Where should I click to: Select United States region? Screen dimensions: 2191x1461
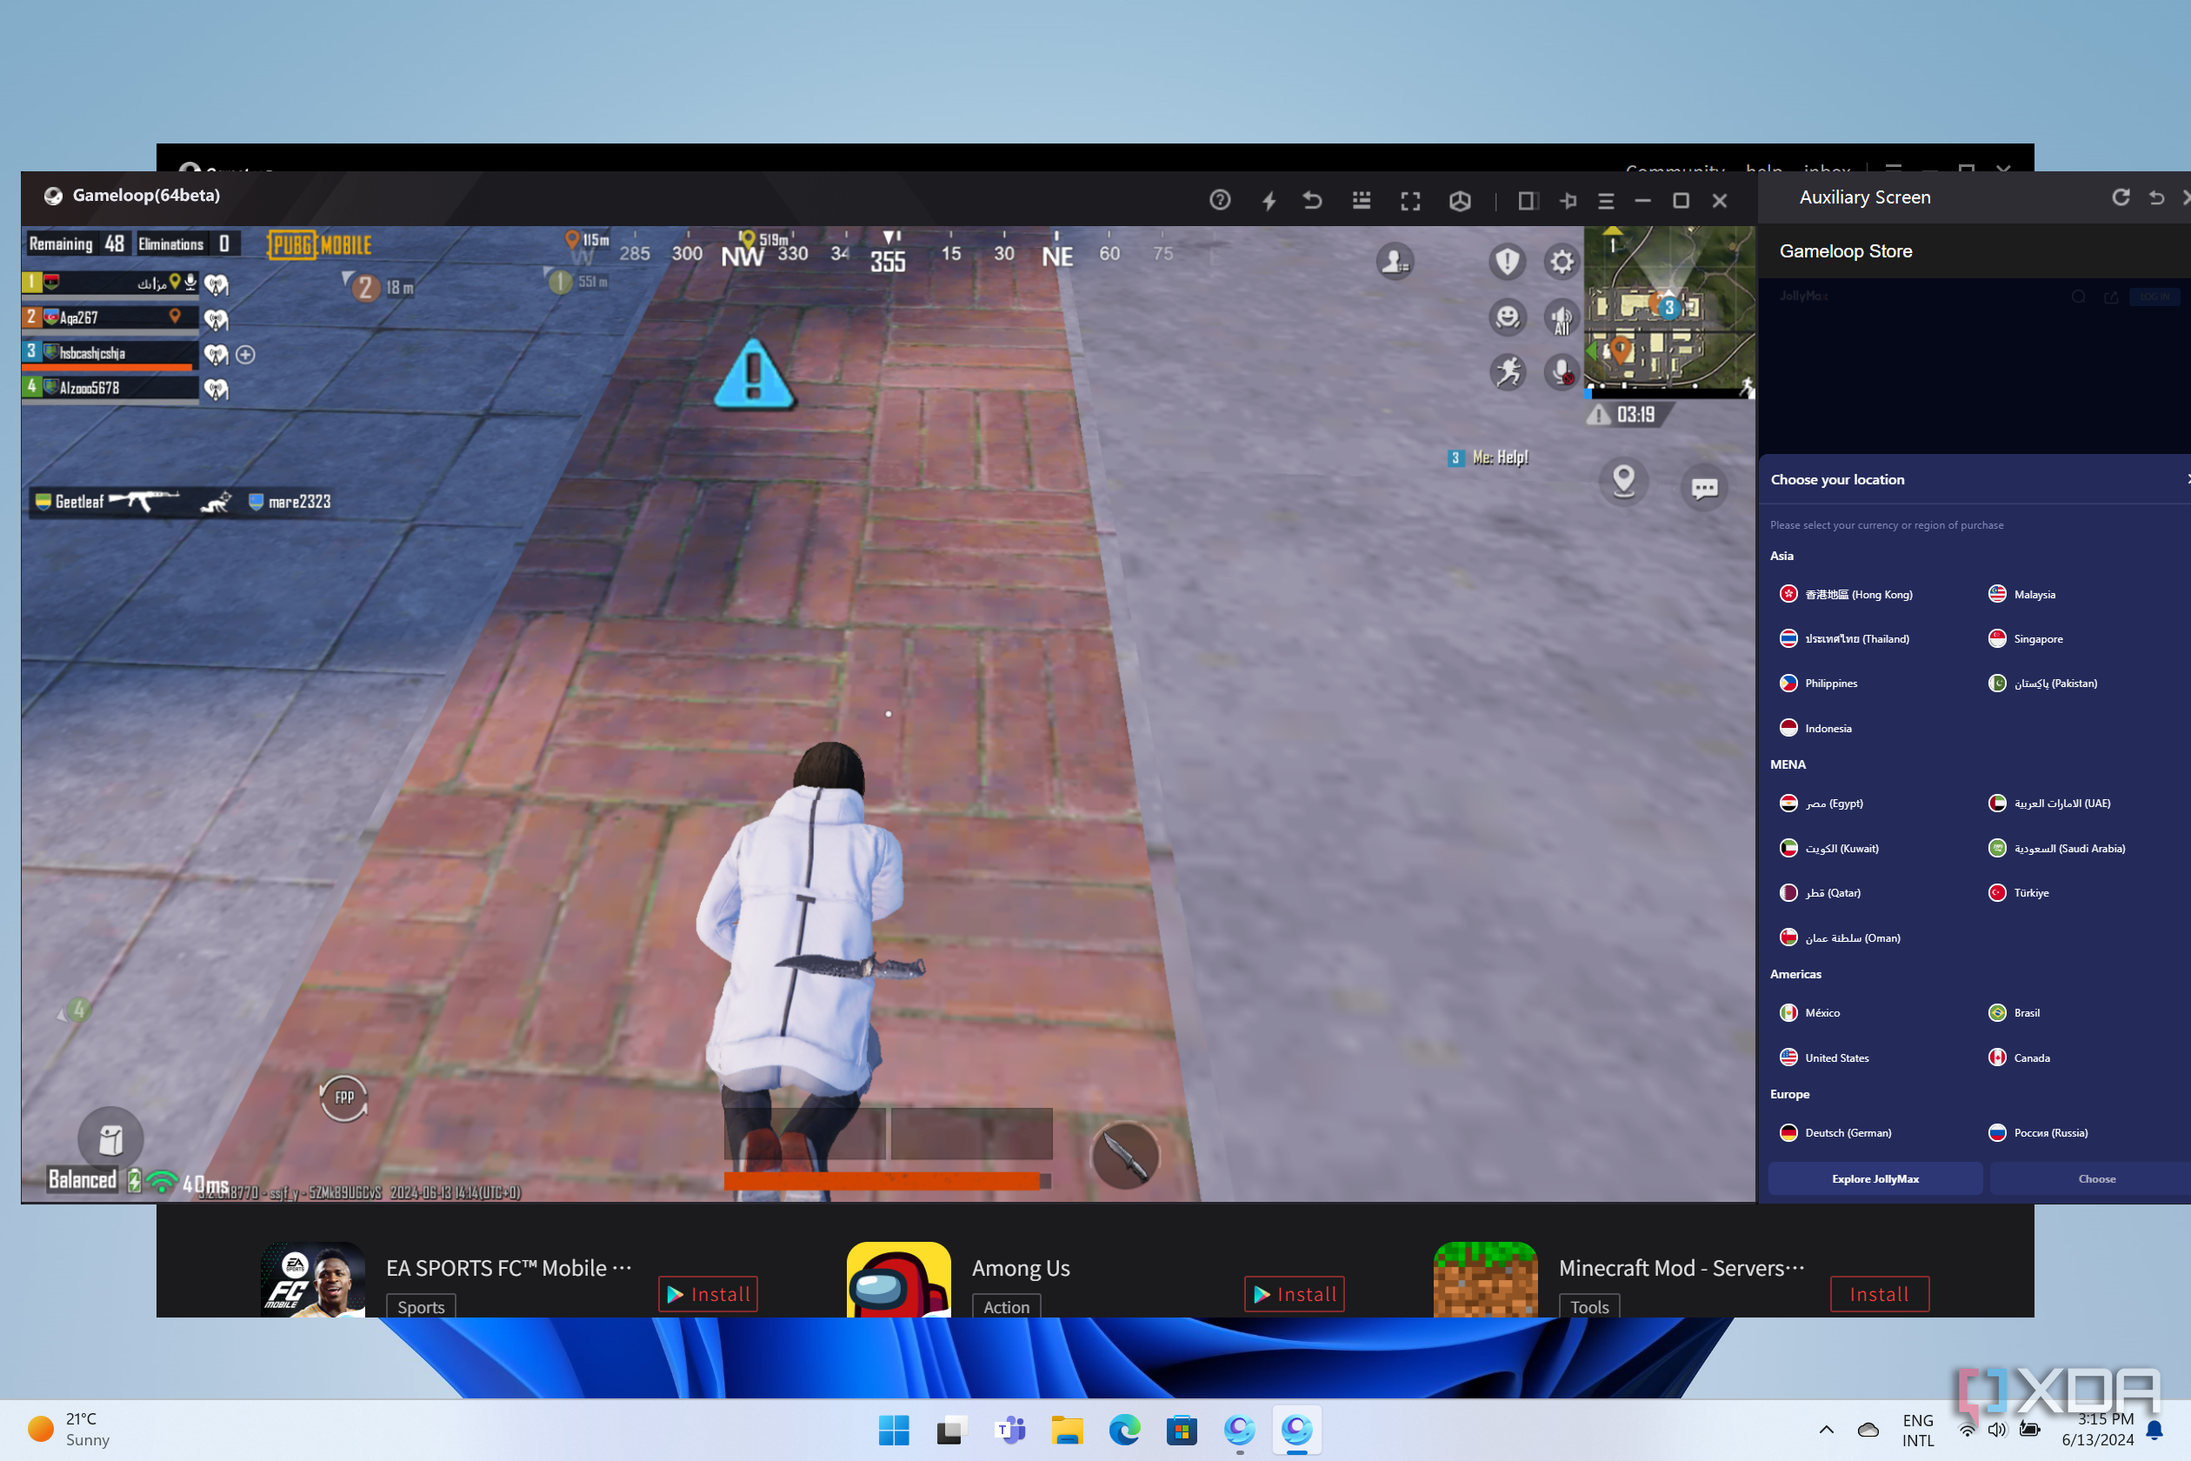(1824, 1058)
